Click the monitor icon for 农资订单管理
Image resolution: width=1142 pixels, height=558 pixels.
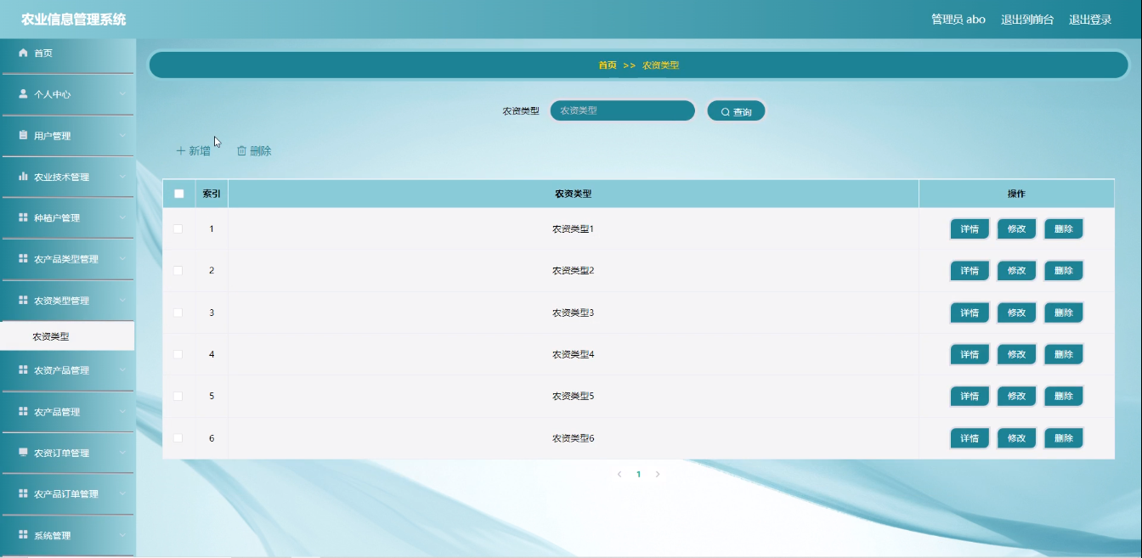click(x=24, y=453)
